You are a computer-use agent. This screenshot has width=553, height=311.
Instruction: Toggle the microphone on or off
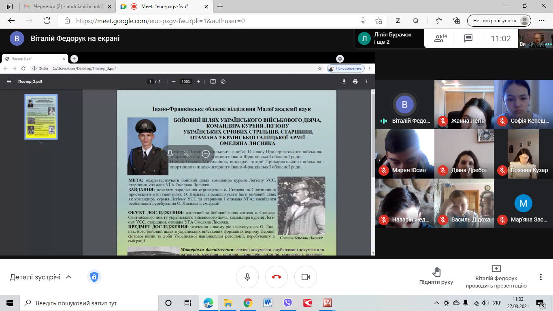coord(247,277)
